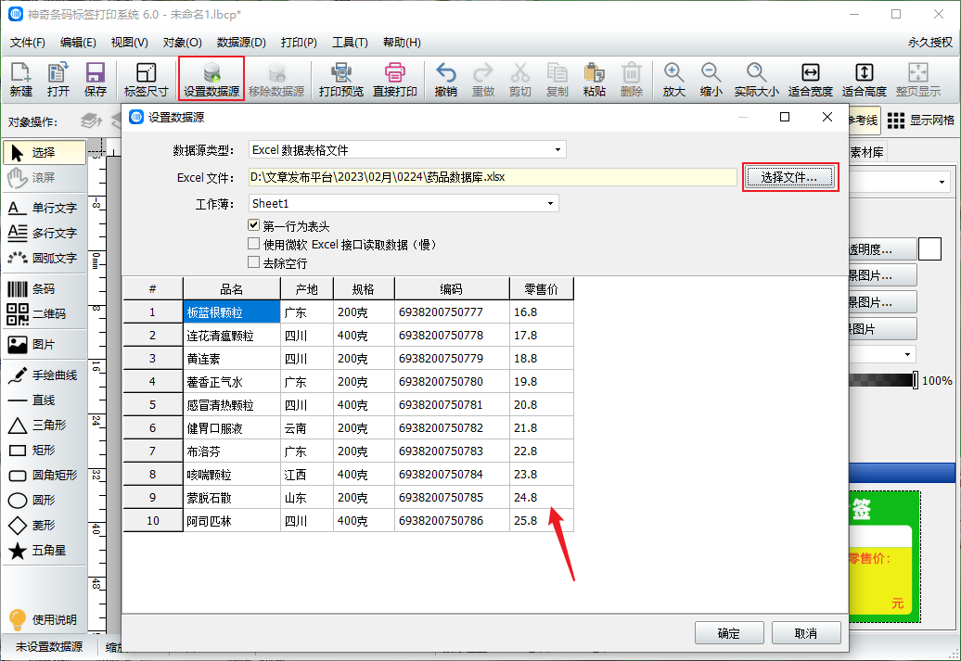Select the 菱形 diamond tool

45,525
